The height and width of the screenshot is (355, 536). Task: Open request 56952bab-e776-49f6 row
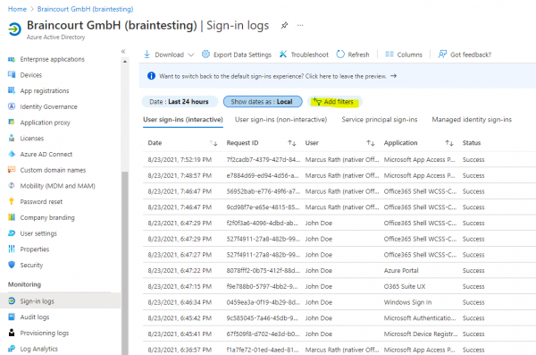click(x=339, y=191)
